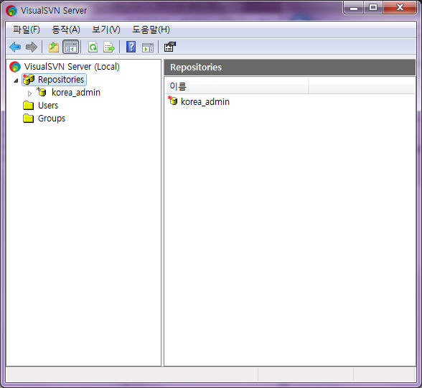Screen dimensions: 422x388
Task: Click the Forward arrow toolbar icon
Action: tap(32, 47)
